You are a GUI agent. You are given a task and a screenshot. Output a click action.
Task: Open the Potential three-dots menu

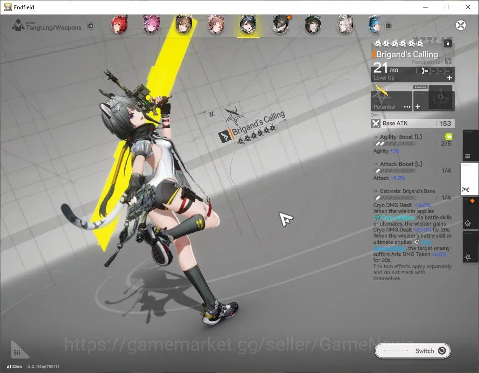click(407, 107)
